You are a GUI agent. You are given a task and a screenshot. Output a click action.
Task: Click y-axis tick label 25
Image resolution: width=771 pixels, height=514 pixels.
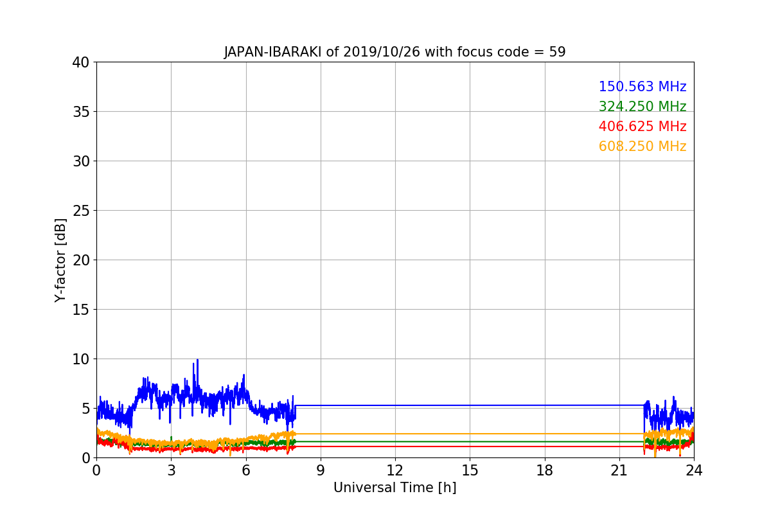pyautogui.click(x=82, y=211)
